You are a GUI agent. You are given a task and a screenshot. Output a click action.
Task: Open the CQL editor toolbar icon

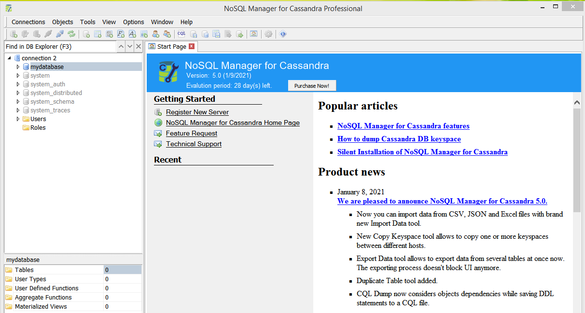click(181, 34)
